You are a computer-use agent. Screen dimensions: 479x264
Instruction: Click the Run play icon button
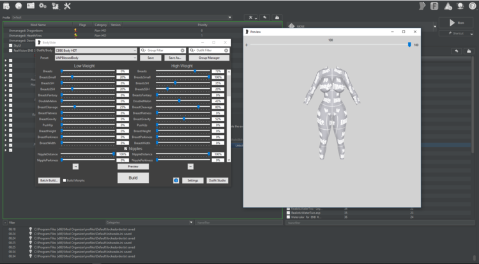click(457, 23)
